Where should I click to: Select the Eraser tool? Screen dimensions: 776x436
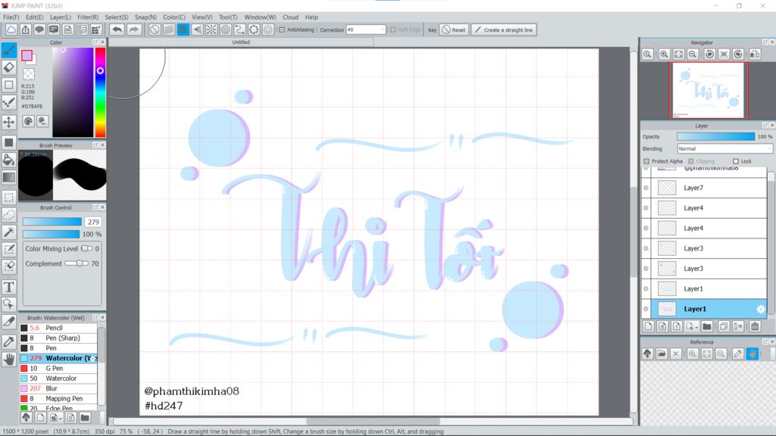tap(9, 67)
